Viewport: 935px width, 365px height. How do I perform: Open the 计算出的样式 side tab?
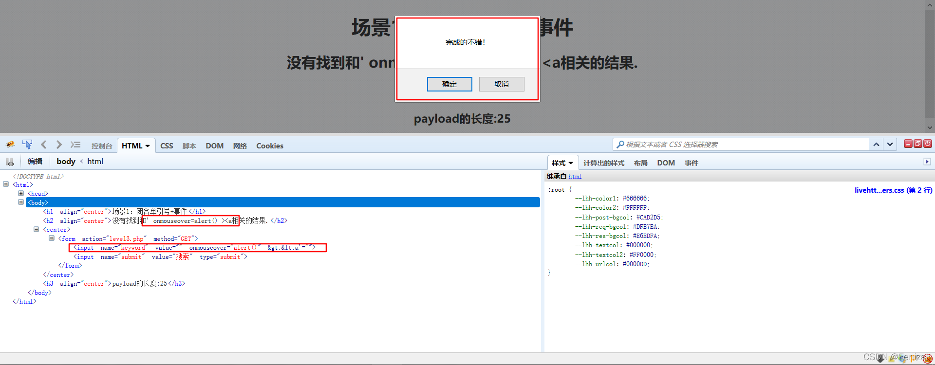[x=604, y=163]
